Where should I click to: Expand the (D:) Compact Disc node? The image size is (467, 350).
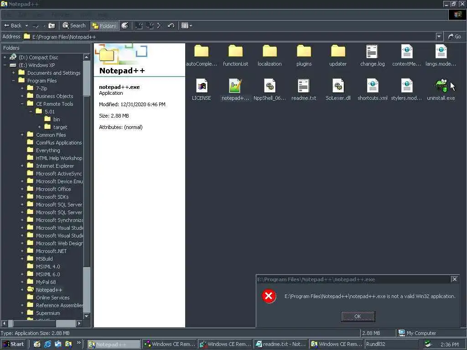(5, 57)
